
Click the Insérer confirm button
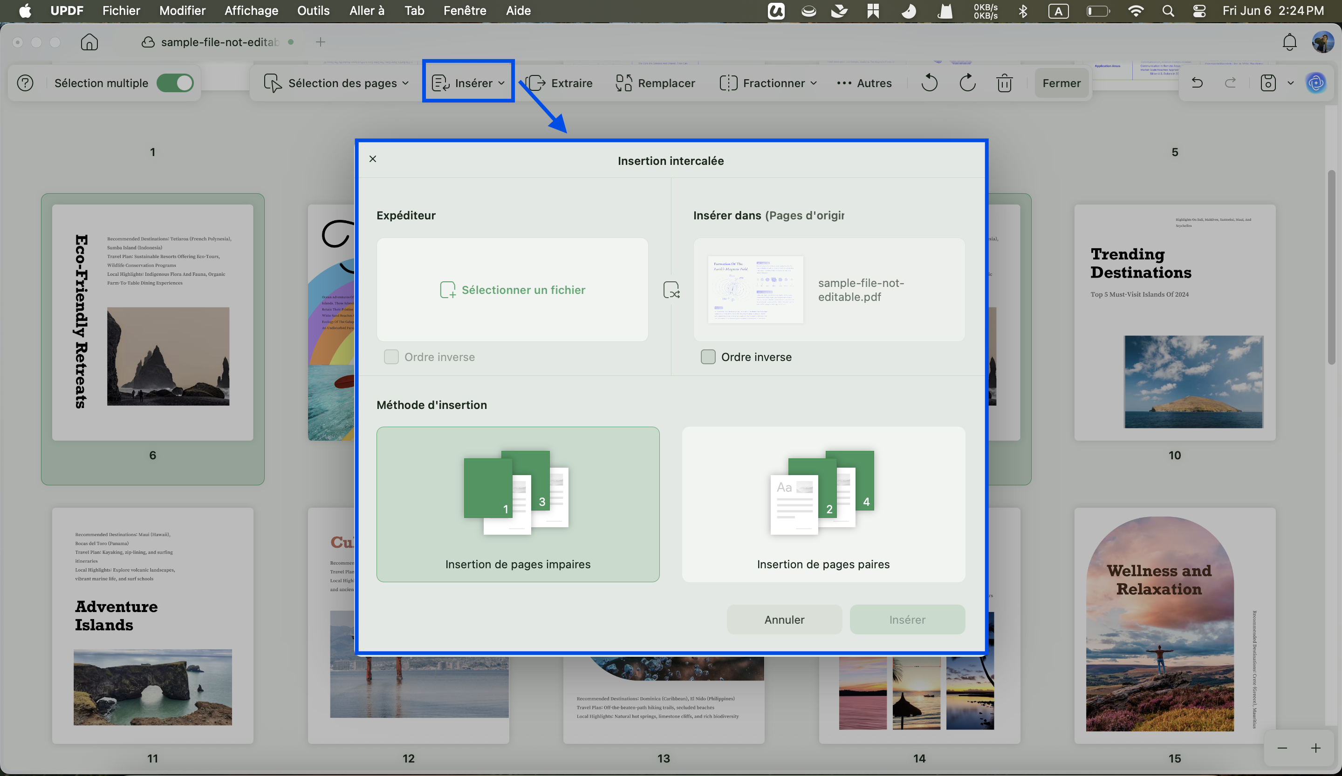point(907,619)
